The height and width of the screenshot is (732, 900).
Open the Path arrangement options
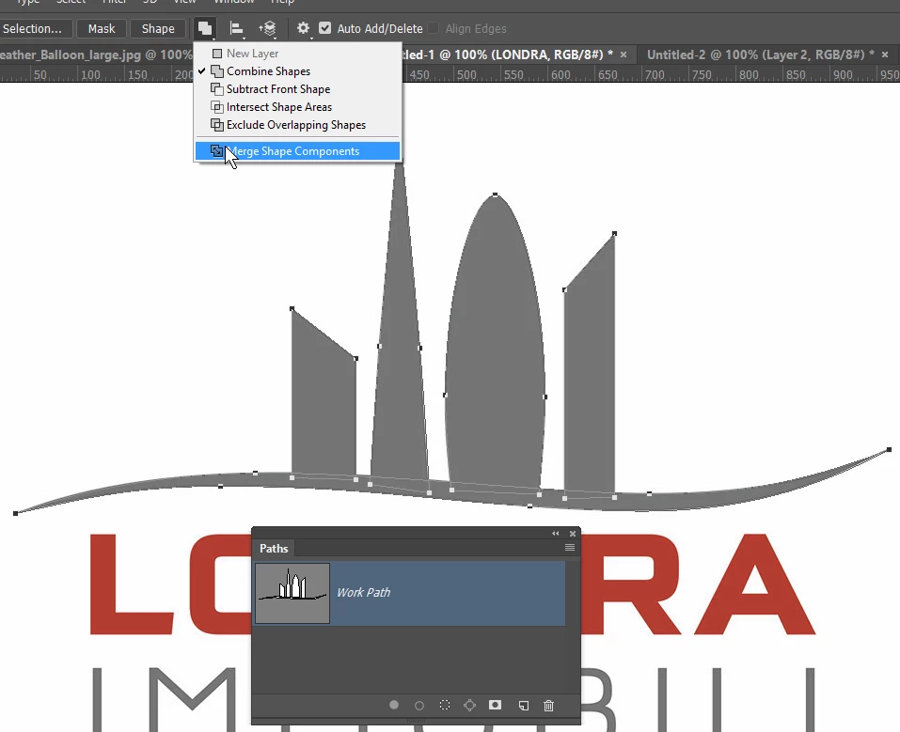tap(267, 28)
